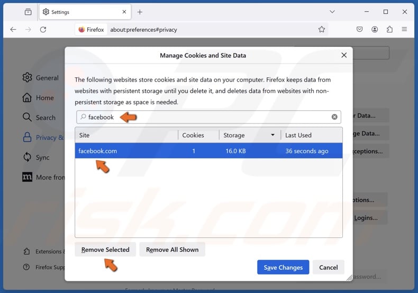418x293 pixels.
Task: Maximize the Firefox window
Action: coord(386,12)
